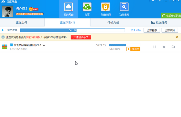Click the 全部取消 button
Viewport: 181px width, 117px height.
coord(170,30)
